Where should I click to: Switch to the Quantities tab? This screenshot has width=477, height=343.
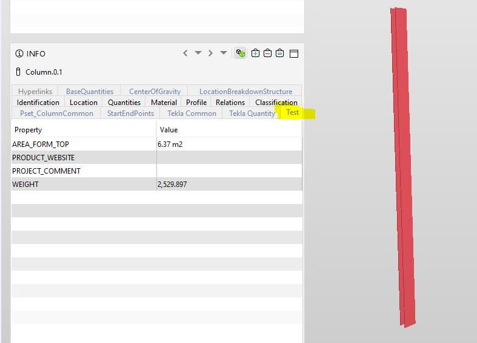click(x=124, y=103)
